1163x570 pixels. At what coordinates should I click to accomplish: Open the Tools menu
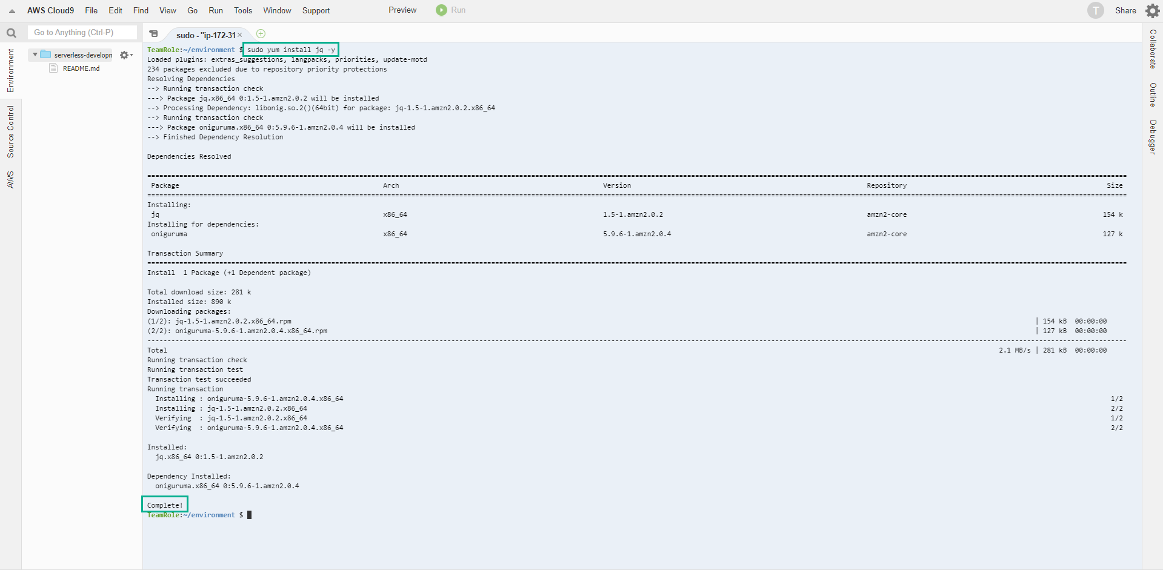[243, 10]
